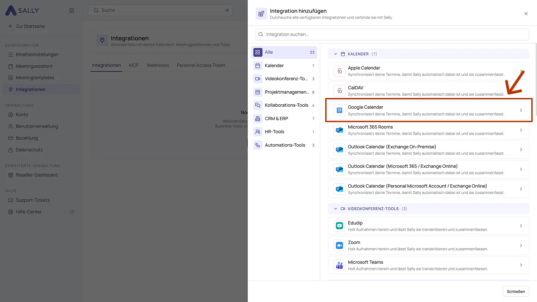Click the magnifier icon in Integration suchen
Viewport: 537px width, 302px height.
point(261,34)
